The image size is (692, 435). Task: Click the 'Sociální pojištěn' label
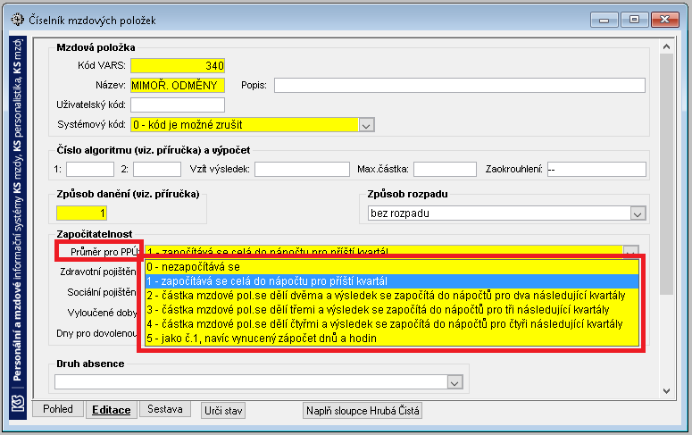[x=102, y=292]
